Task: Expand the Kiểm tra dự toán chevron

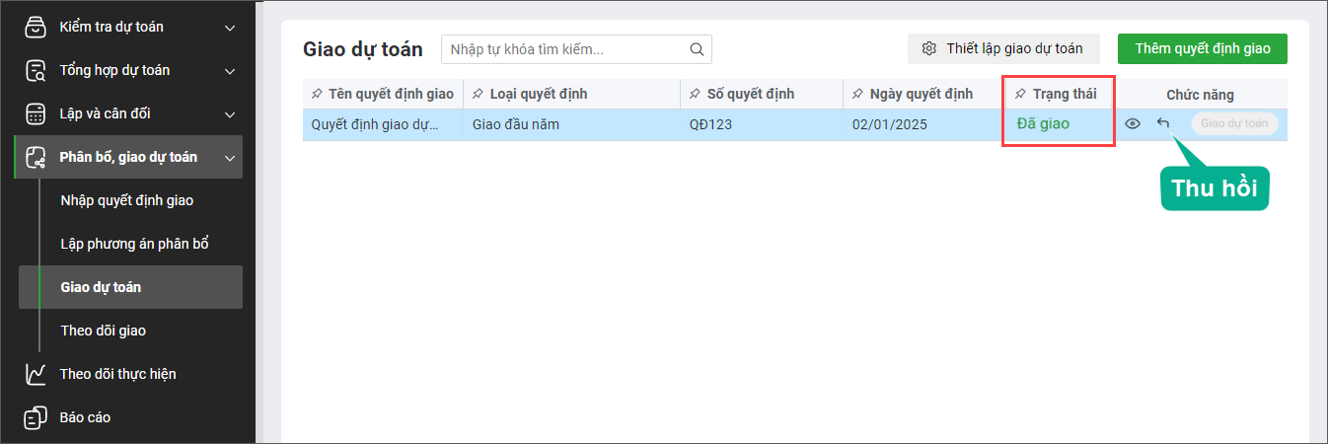Action: coord(230,28)
